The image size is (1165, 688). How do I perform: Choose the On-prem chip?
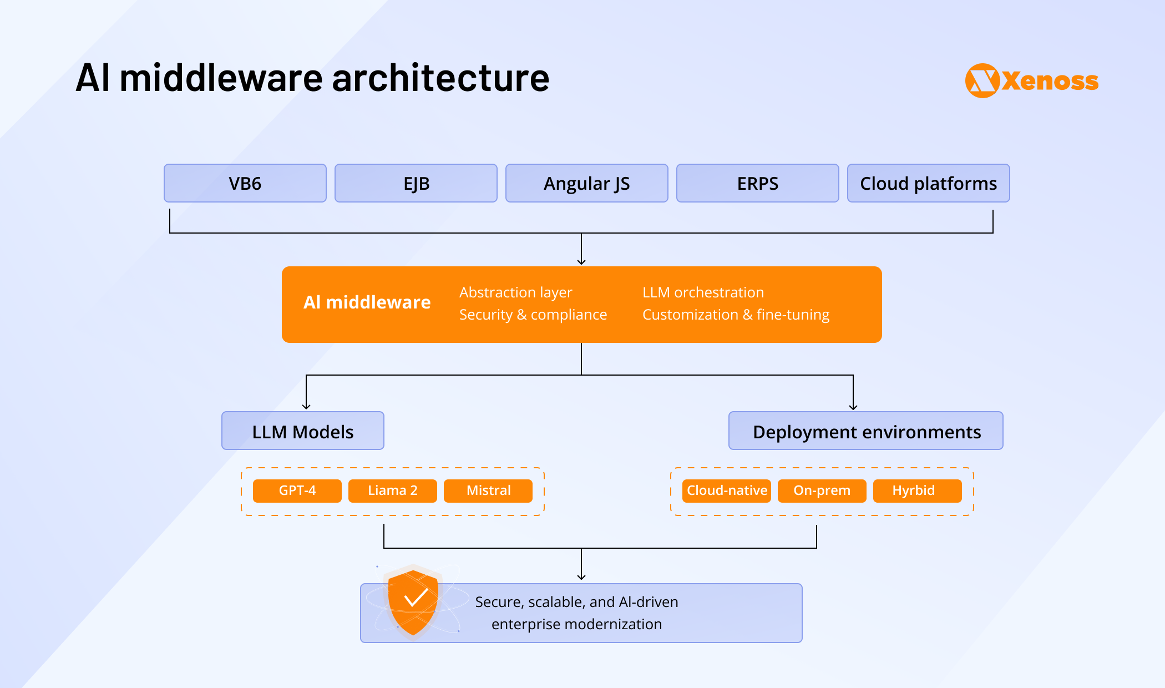[x=822, y=491]
